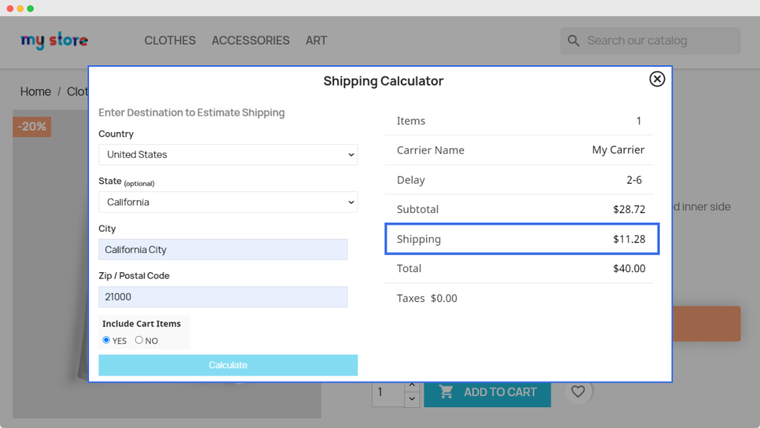Open the ART menu

pos(316,41)
